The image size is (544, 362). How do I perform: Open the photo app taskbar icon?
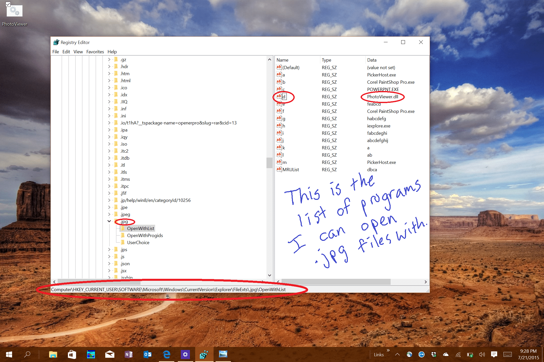(x=223, y=354)
